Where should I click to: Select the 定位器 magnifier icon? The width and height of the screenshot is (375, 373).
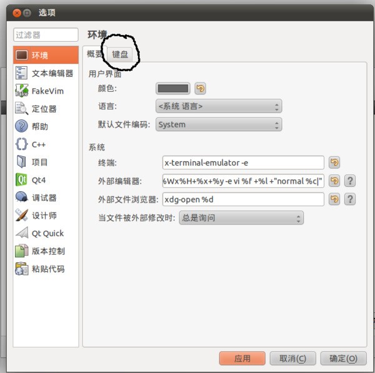[x=22, y=109]
